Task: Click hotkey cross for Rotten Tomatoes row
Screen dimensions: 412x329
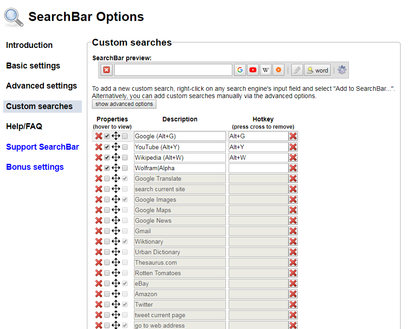Action: tap(293, 273)
